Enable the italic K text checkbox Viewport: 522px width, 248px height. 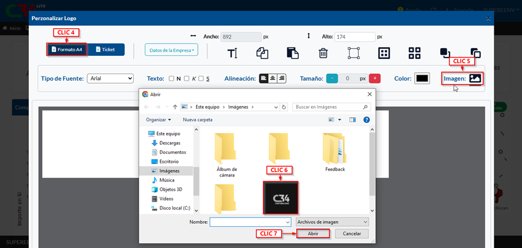click(x=186, y=79)
